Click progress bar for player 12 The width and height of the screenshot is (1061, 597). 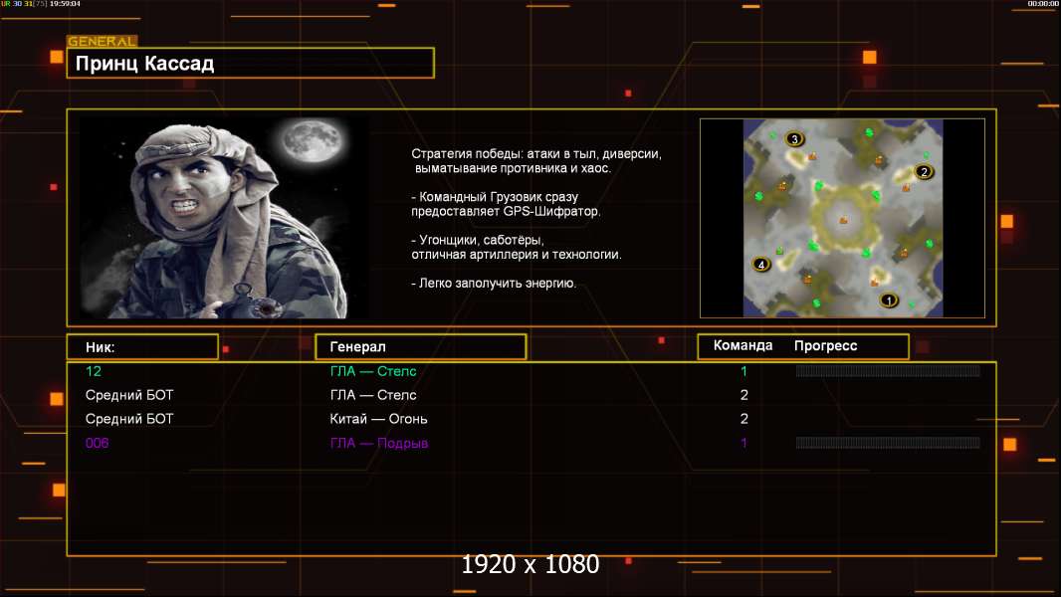point(888,371)
